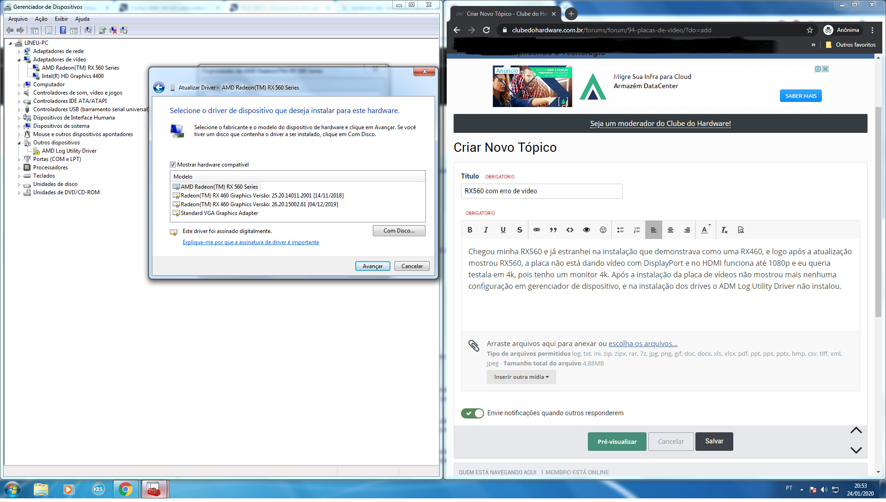Align text left in the editor
Screen dimensions: 886x502
654,230
